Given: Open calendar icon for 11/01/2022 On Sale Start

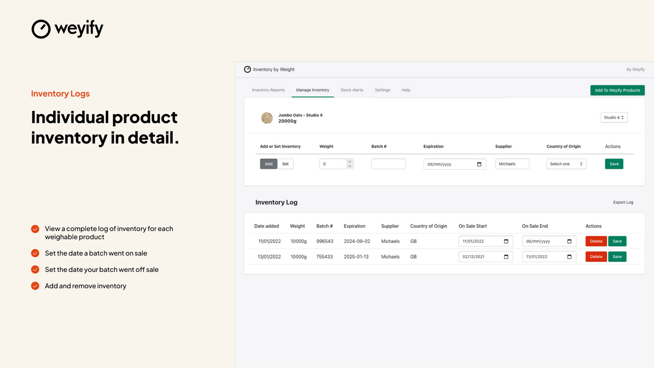Looking at the screenshot, I should click(506, 241).
